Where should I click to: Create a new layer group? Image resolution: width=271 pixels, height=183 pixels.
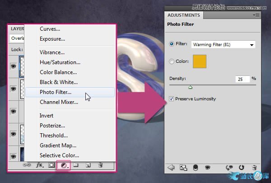point(76,165)
